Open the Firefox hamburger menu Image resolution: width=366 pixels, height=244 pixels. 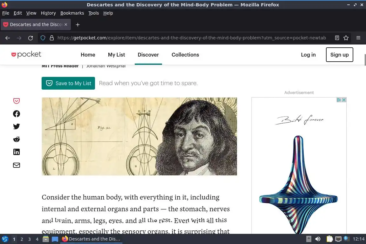click(358, 38)
